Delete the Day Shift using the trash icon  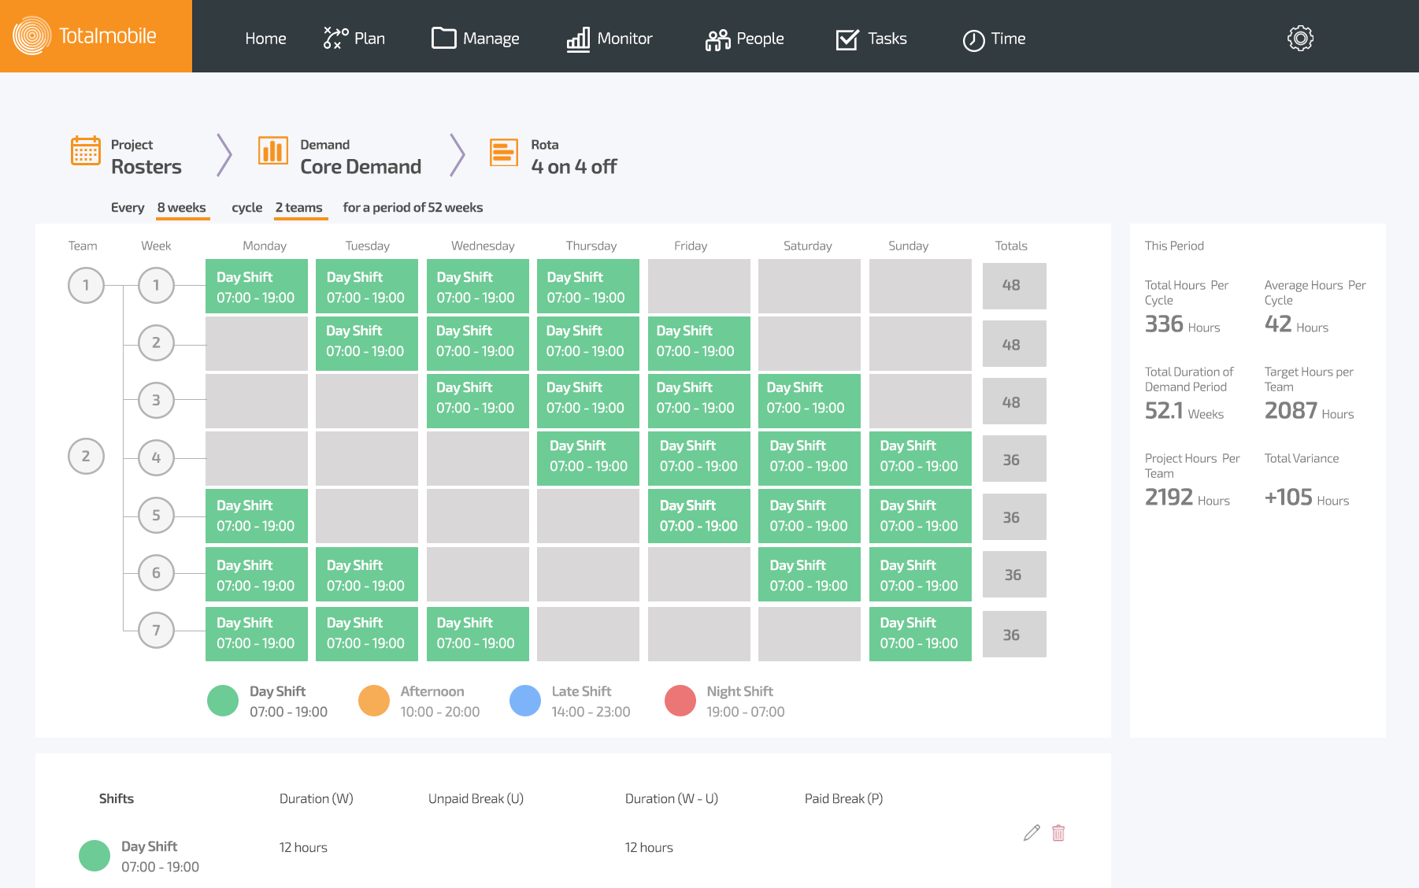click(x=1058, y=832)
